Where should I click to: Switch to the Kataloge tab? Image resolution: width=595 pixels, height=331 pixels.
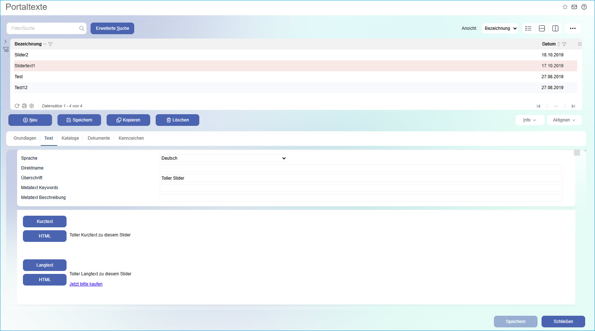[x=70, y=138]
